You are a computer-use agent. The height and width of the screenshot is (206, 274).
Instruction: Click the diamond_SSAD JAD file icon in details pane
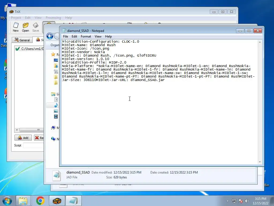coord(57,175)
